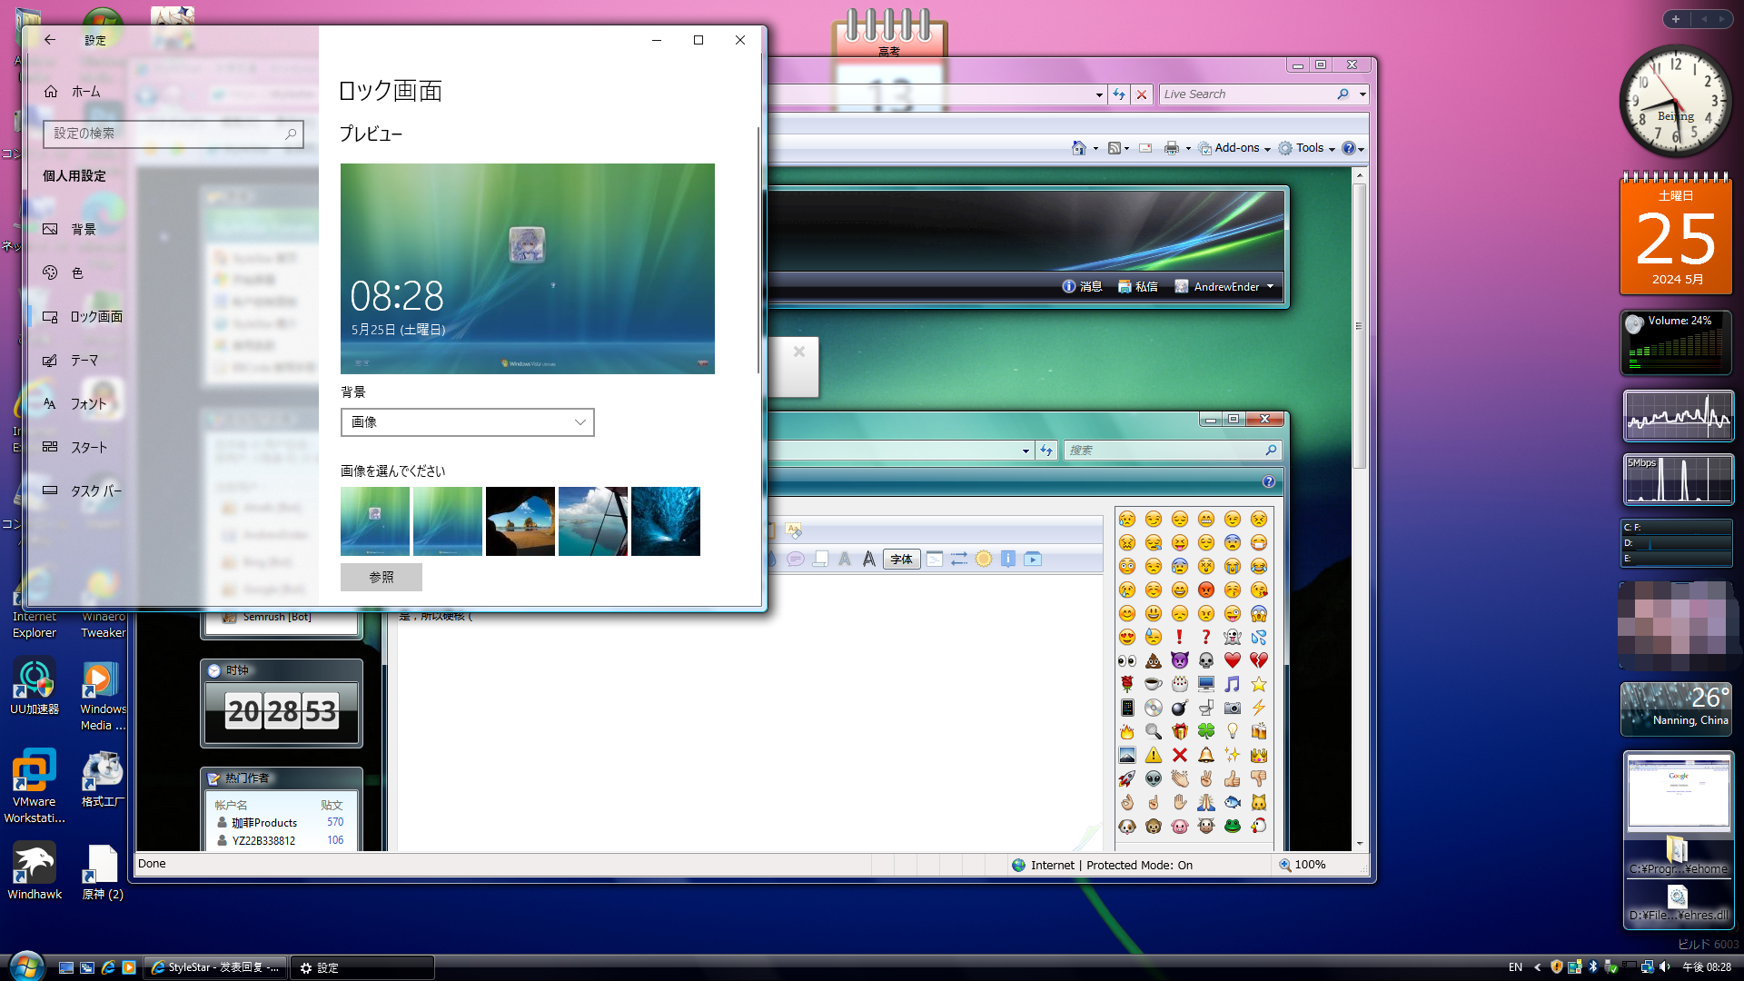Choose the airplane wing sky thumbnail
This screenshot has width=1744, height=981.
click(593, 521)
